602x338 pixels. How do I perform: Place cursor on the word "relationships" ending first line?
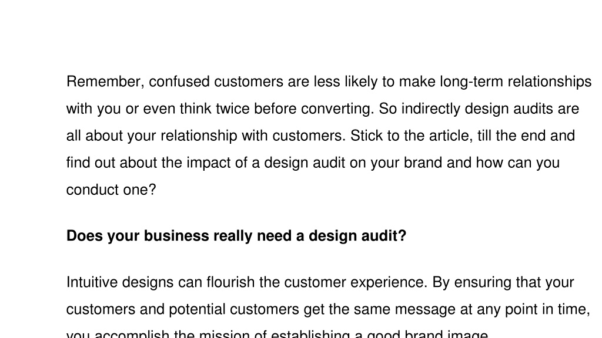click(550, 82)
